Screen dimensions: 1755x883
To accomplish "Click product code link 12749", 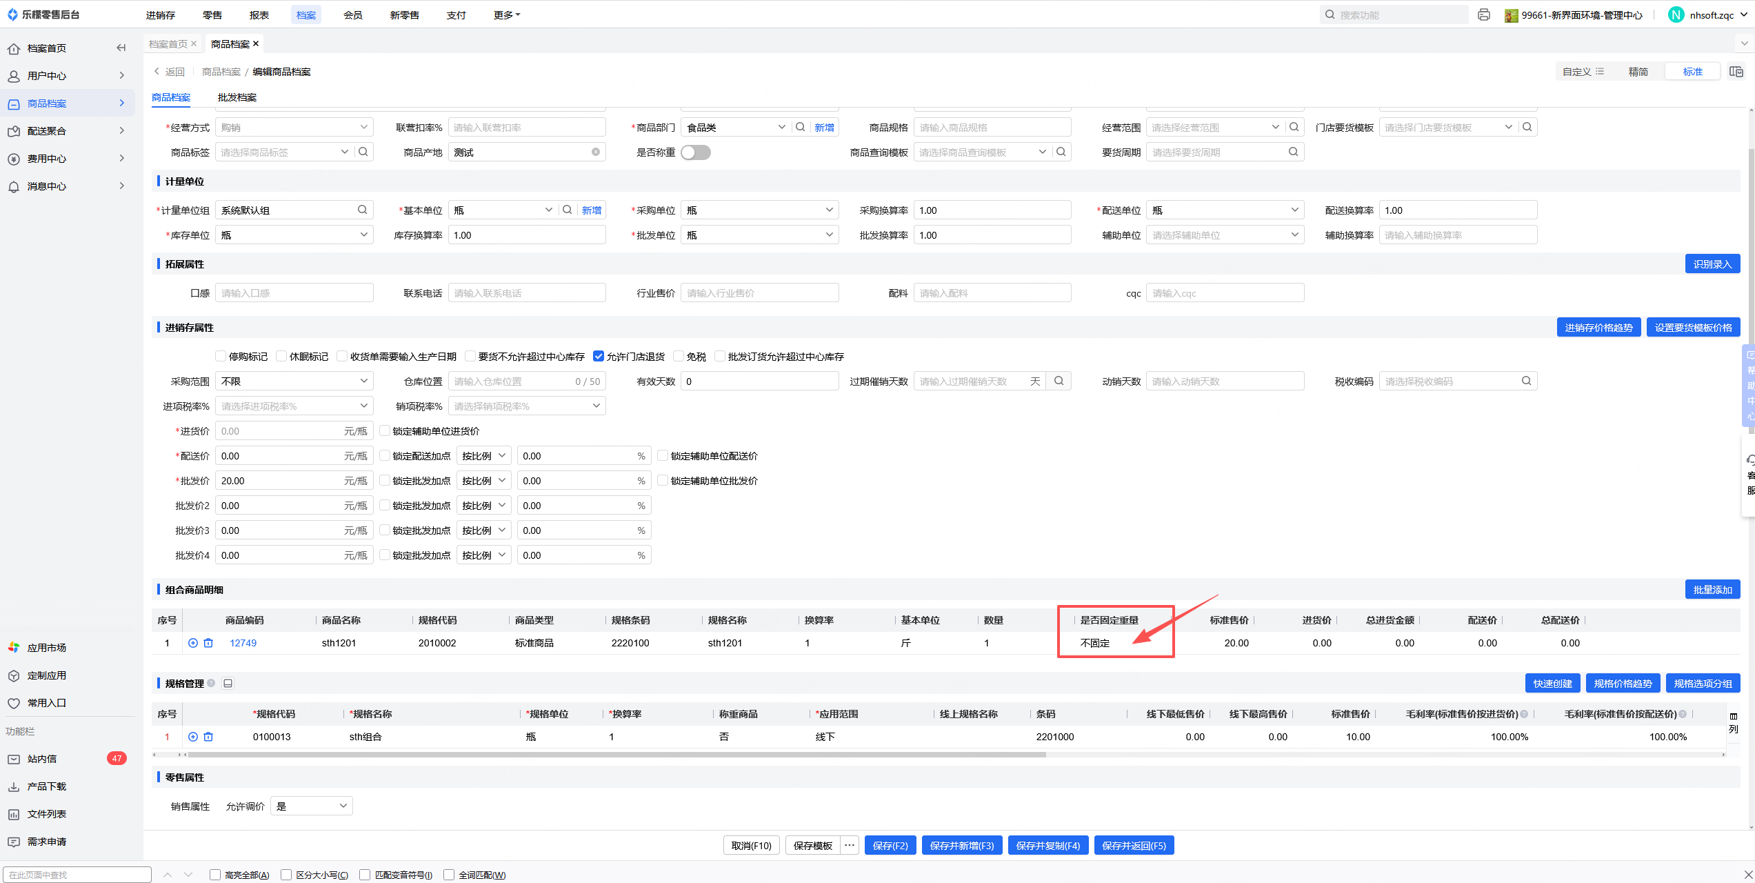I will click(243, 643).
